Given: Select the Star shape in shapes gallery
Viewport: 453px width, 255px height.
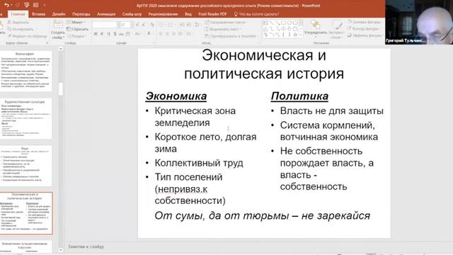Looking at the screenshot, I should coord(295,35).
